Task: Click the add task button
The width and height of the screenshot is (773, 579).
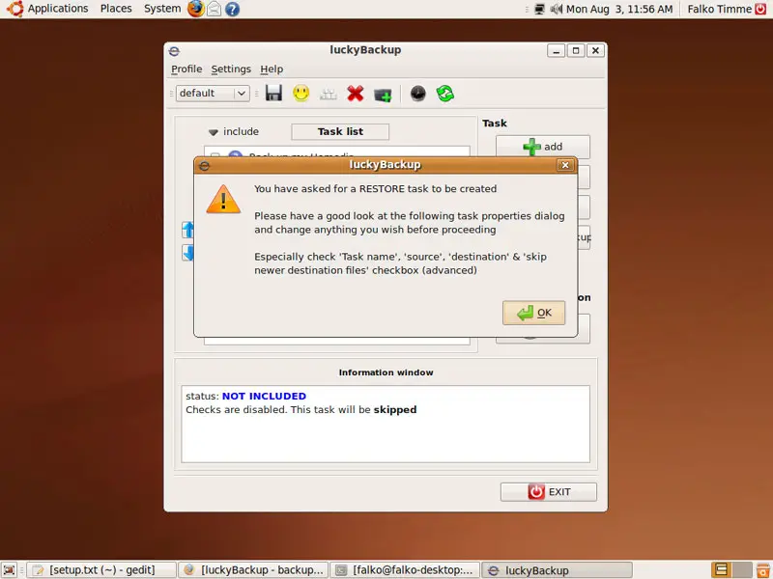Action: (x=543, y=147)
